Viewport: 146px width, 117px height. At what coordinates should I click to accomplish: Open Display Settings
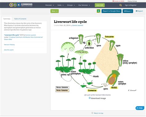tap(132, 1)
